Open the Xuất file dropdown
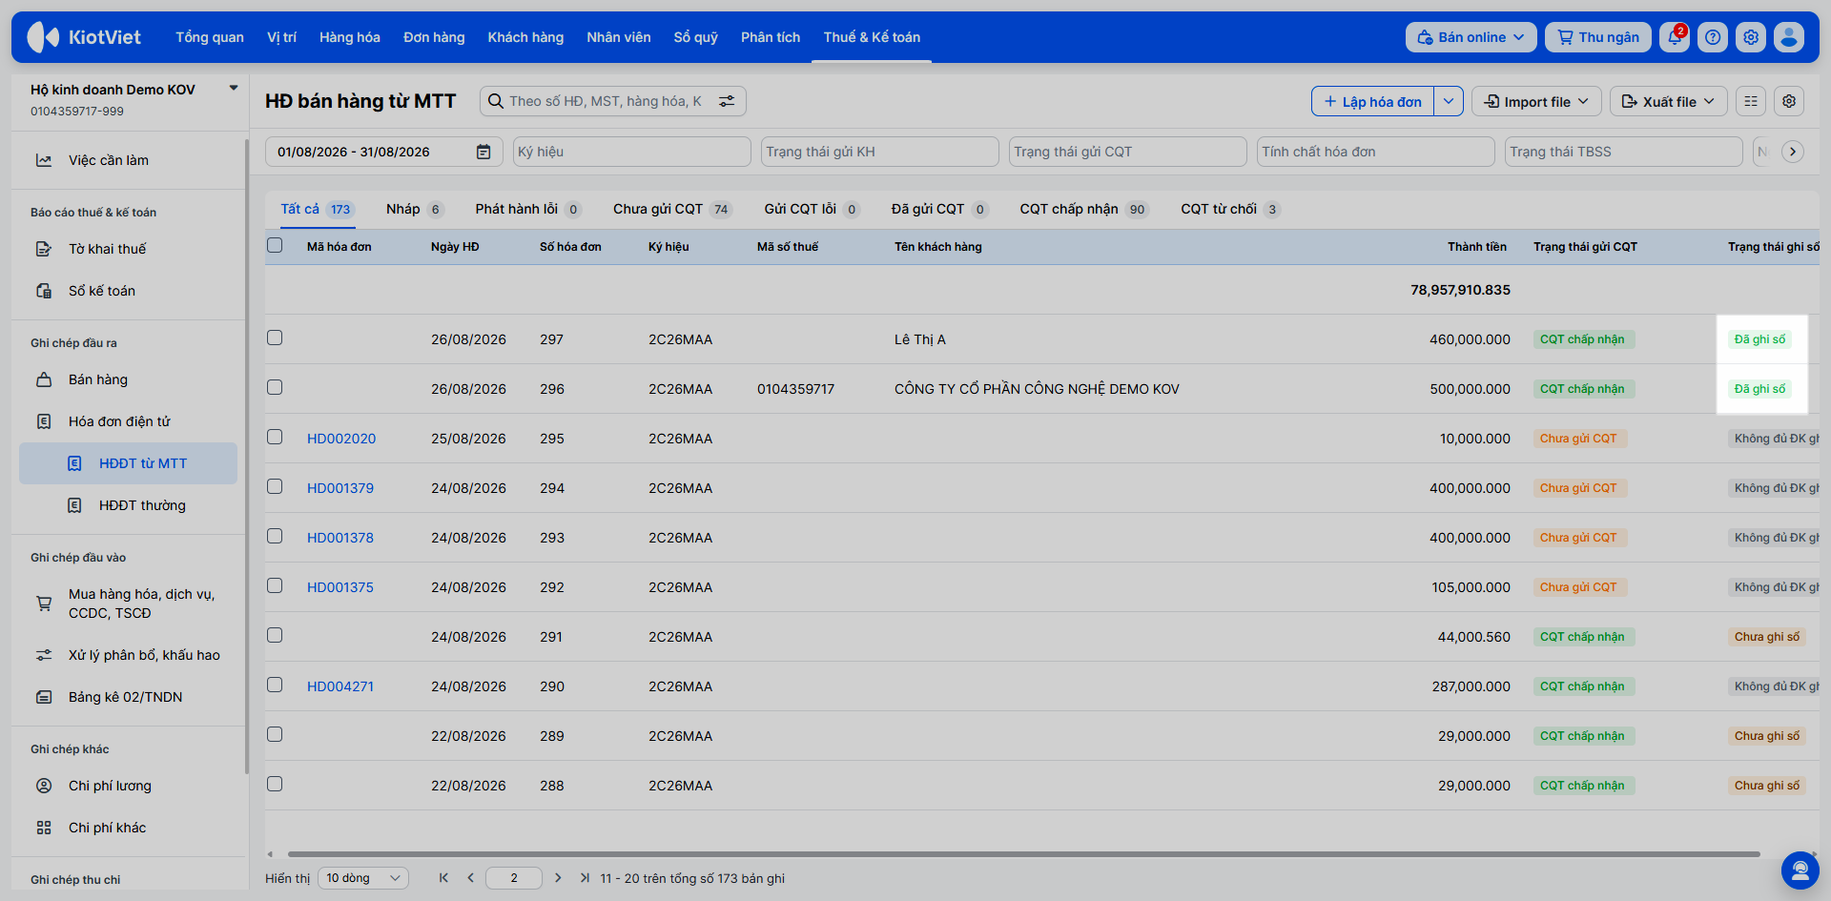Image resolution: width=1831 pixels, height=901 pixels. [x=1668, y=101]
